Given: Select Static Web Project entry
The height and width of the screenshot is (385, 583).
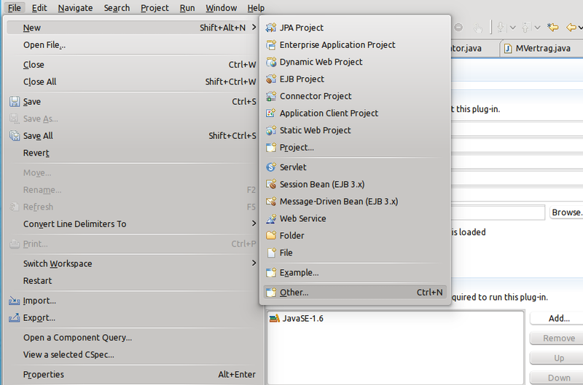Looking at the screenshot, I should click(x=315, y=130).
